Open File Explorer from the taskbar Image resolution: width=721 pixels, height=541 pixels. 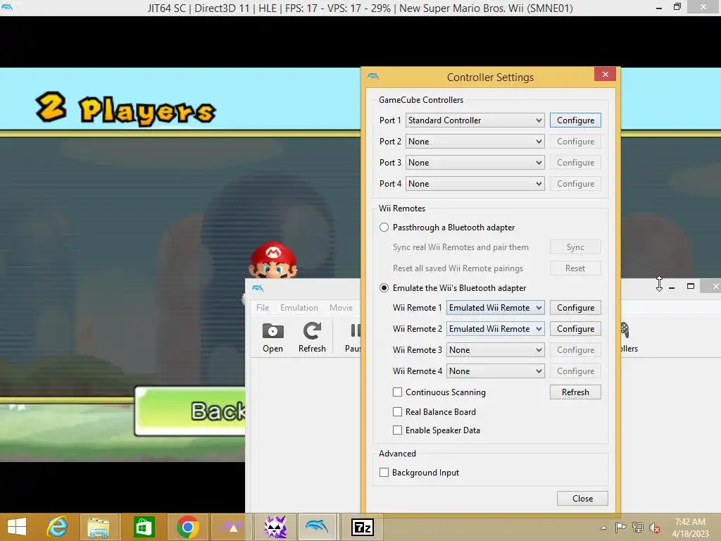99,527
